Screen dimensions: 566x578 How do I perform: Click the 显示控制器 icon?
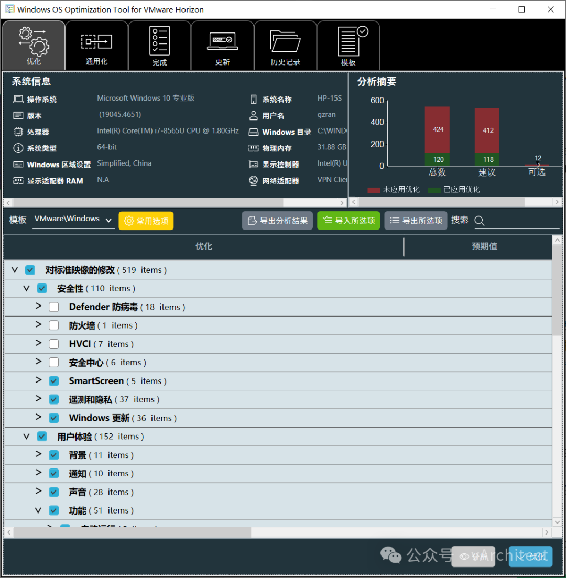tap(253, 165)
